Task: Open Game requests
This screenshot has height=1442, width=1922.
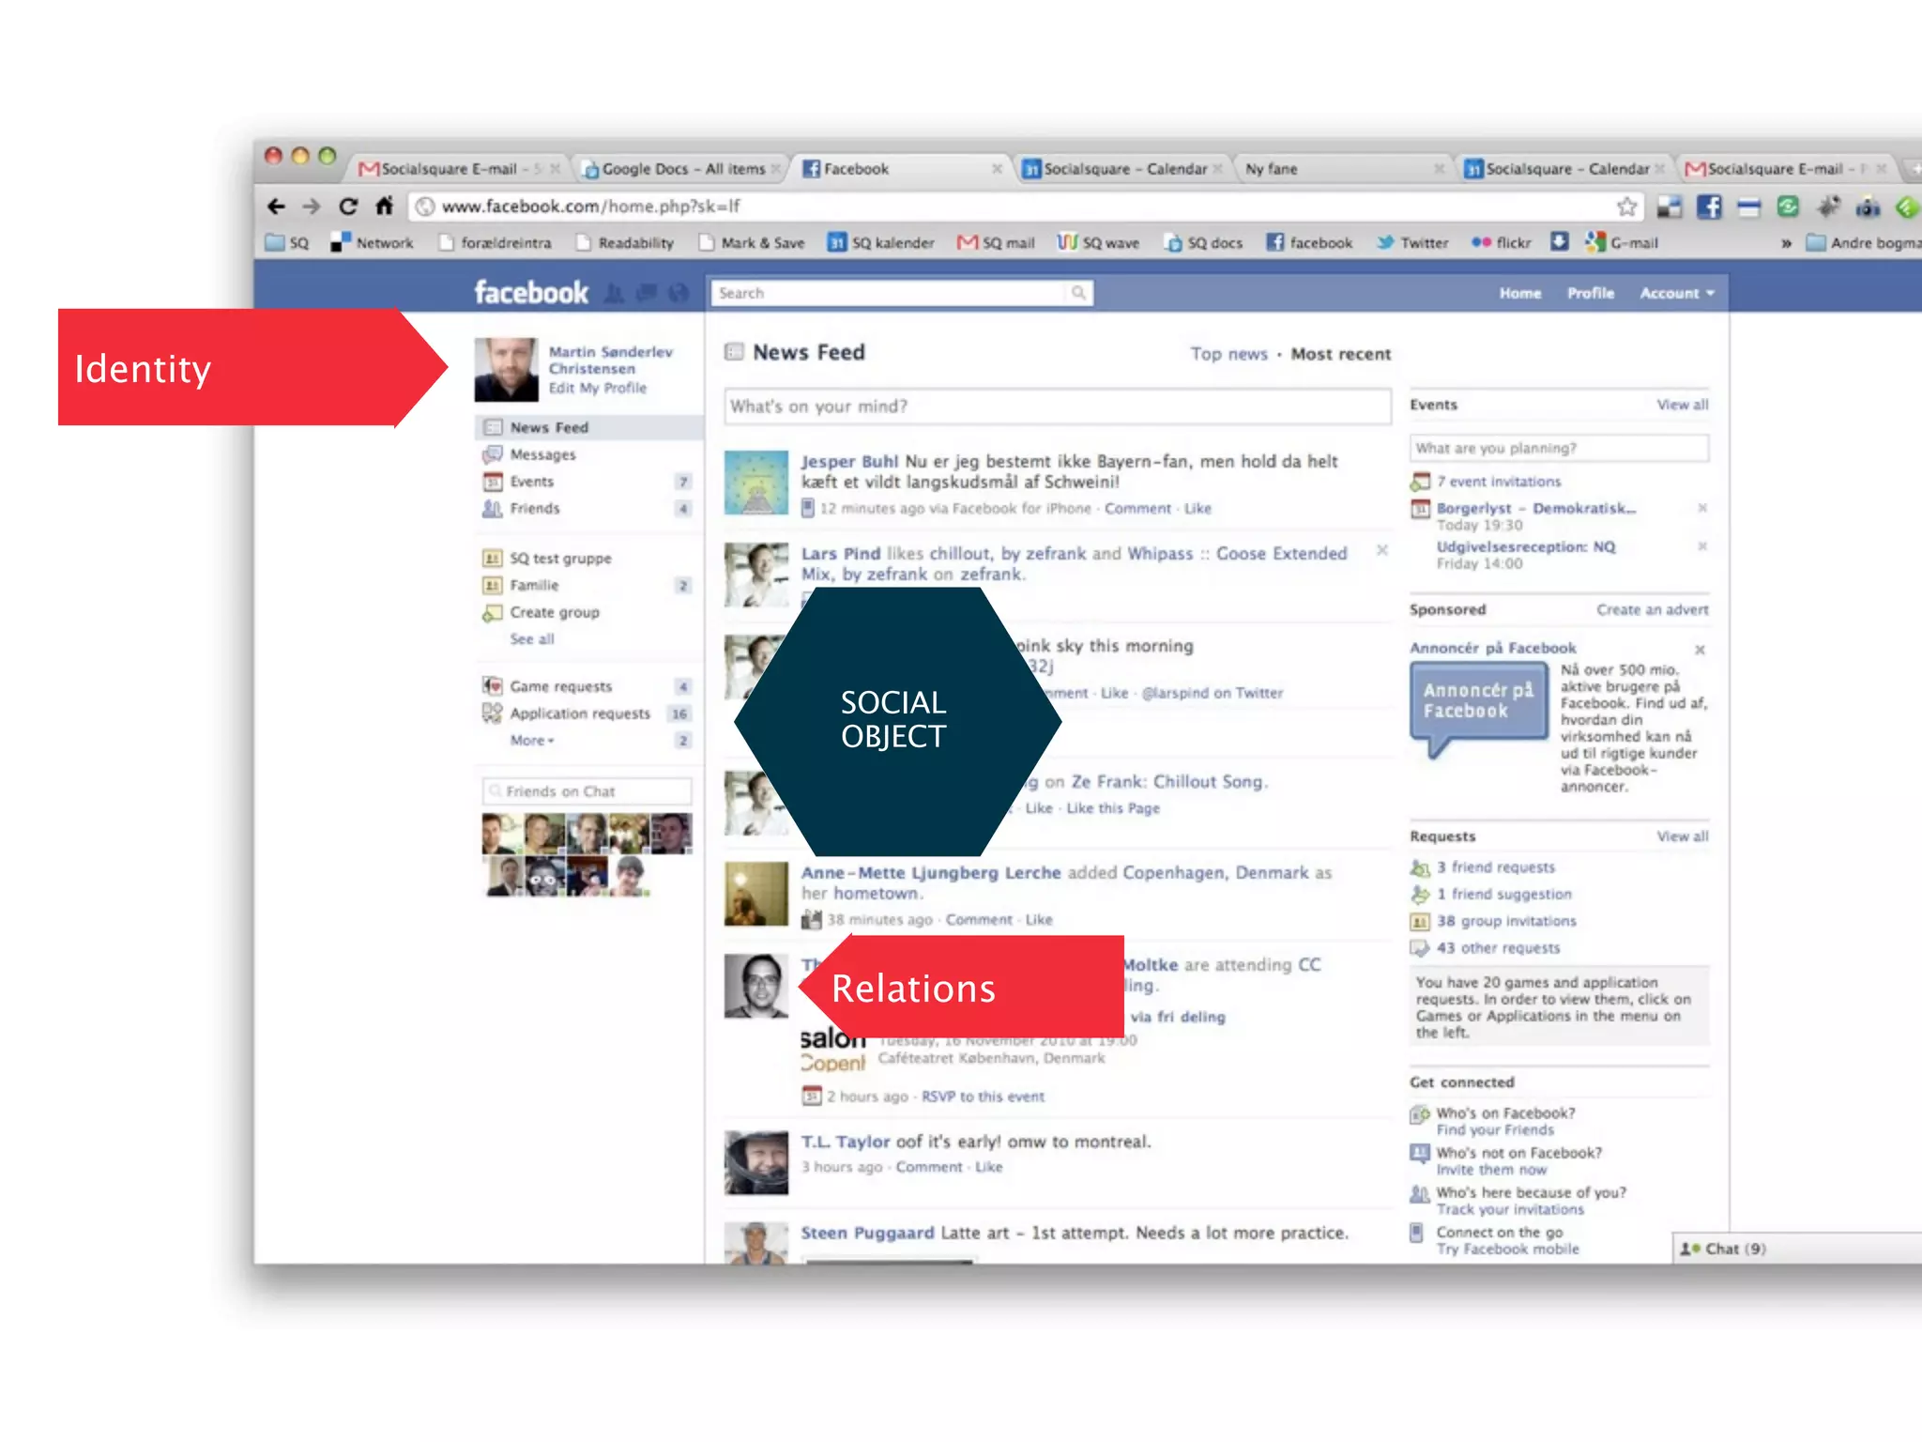Action: click(x=560, y=687)
